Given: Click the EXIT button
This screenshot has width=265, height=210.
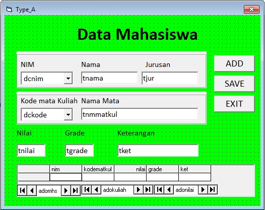Looking at the screenshot, I should pos(234,104).
